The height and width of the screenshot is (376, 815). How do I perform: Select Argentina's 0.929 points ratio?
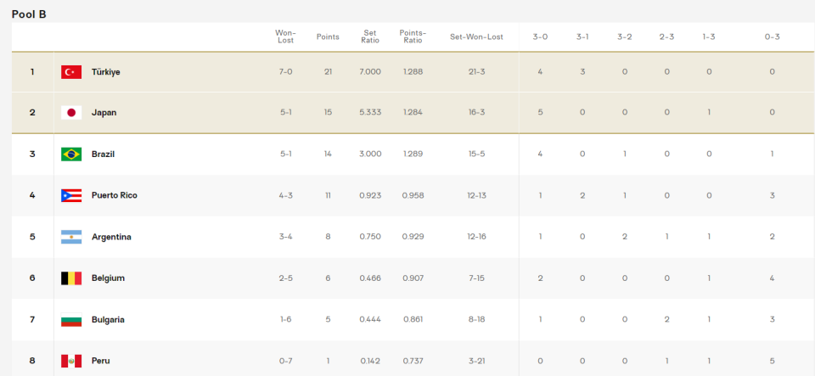(413, 237)
